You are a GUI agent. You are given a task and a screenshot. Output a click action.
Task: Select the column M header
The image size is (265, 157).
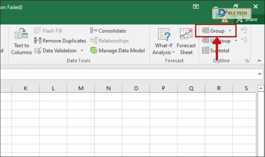[81, 88]
